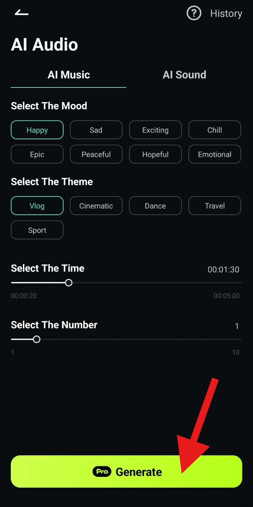Pick the Travel theme
Screen dimensions: 253x507
point(214,206)
